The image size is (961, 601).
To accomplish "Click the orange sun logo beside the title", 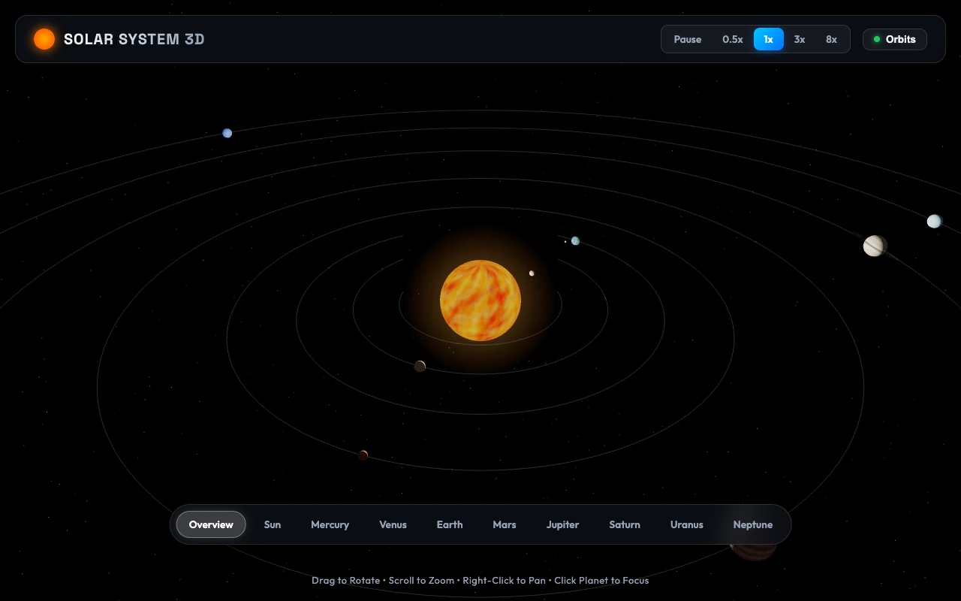I will pyautogui.click(x=44, y=39).
